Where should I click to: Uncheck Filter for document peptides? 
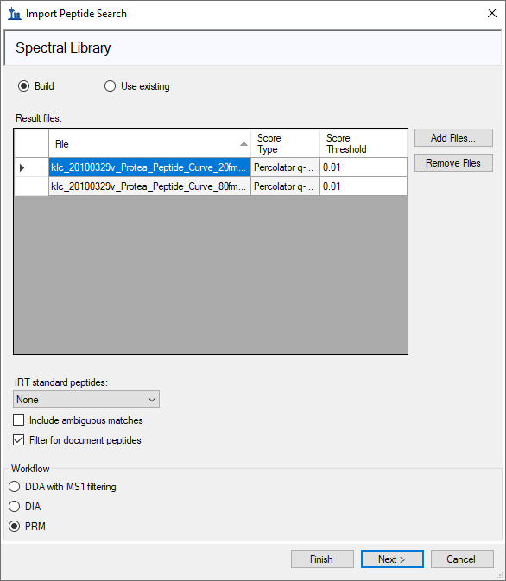pos(18,440)
